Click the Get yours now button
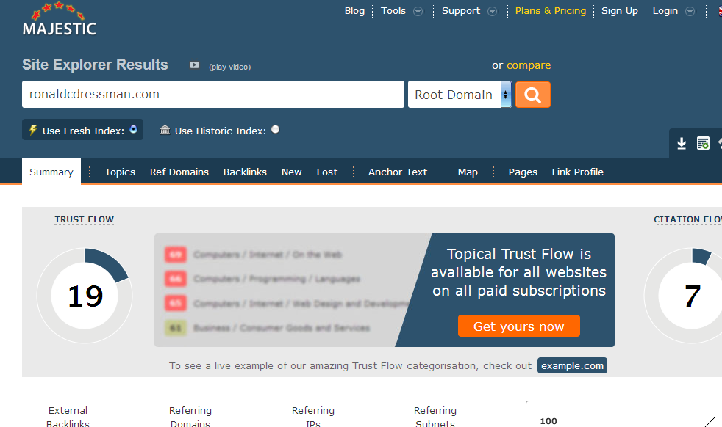 point(519,326)
